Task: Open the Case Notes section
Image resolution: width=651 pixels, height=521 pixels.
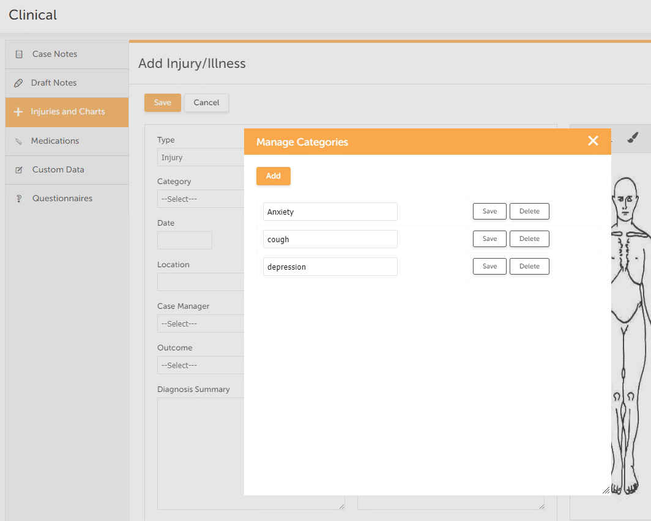Action: 53,54
